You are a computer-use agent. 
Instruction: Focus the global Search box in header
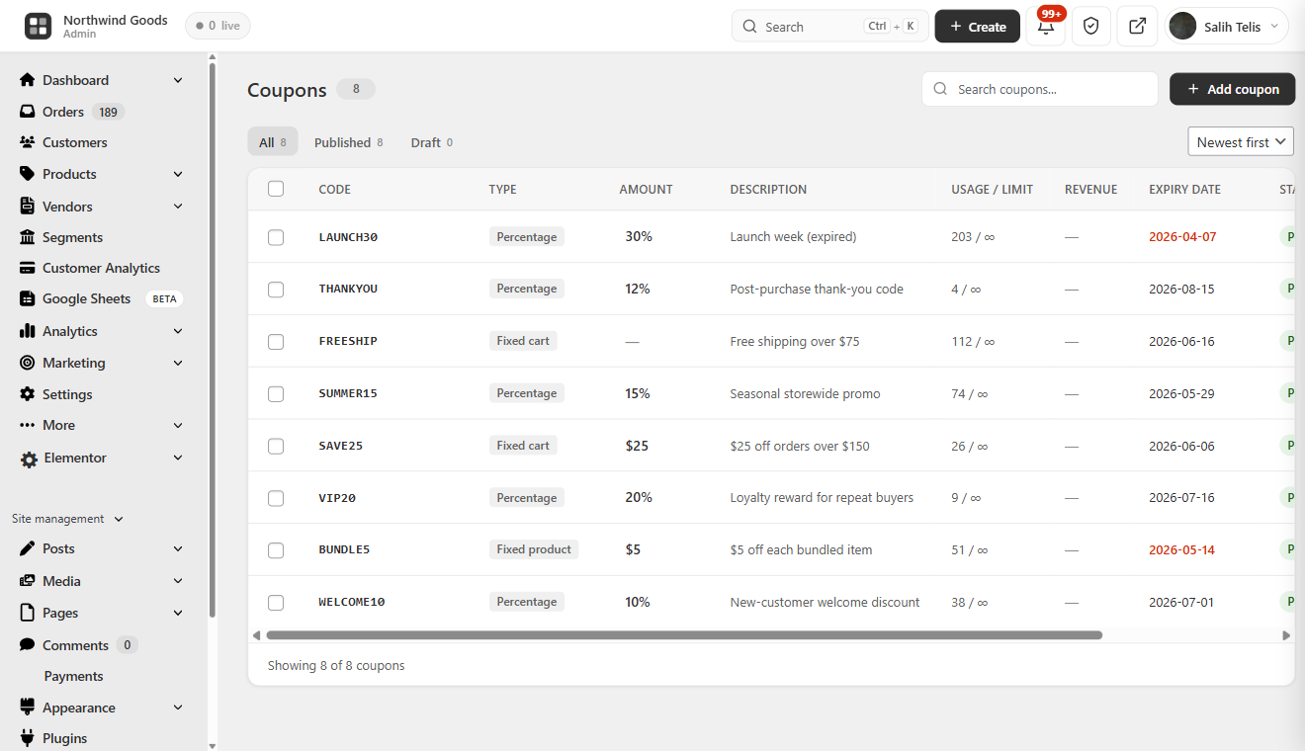(x=830, y=27)
